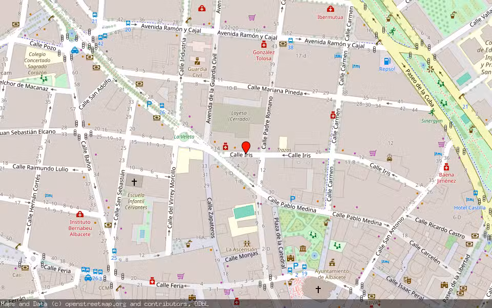Click the pharmacy icon on Calle Carmen
This screenshot has width=492, height=308.
pos(333,115)
